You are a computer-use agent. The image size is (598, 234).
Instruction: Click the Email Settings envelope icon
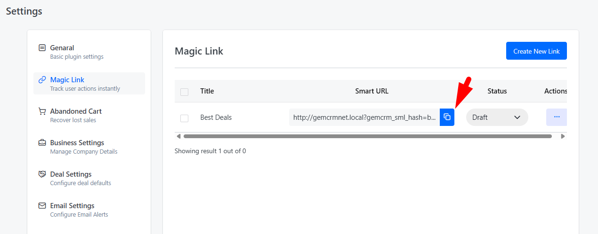(42, 206)
